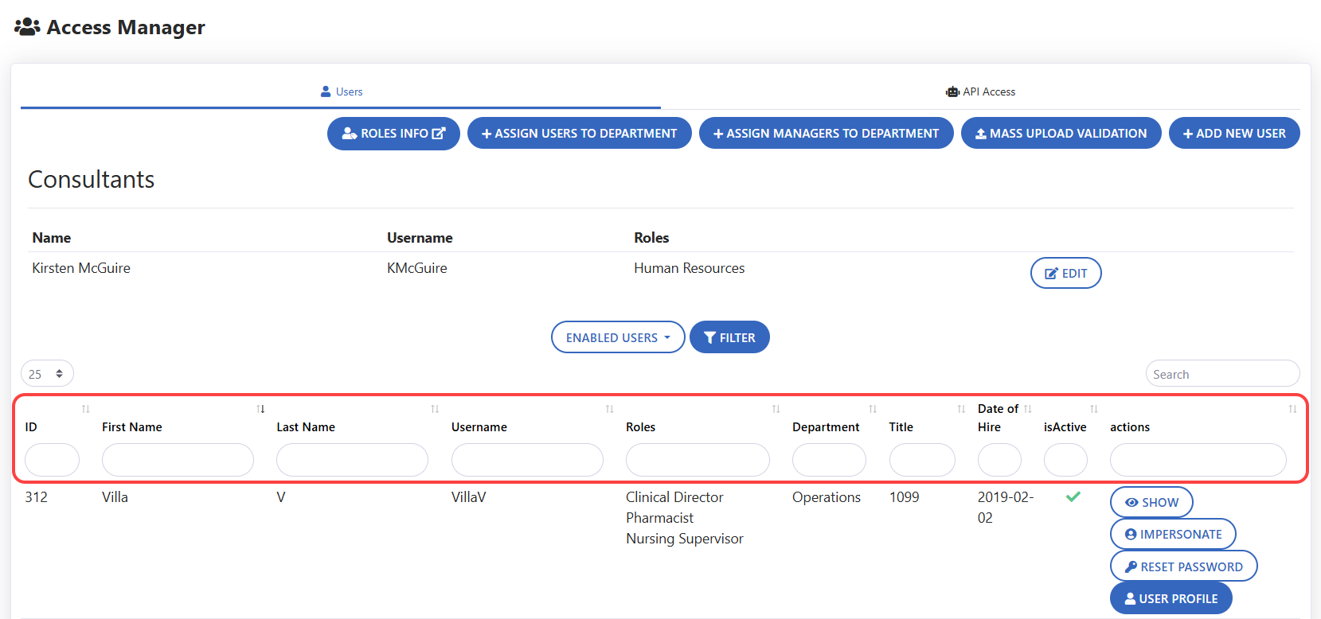Viewport: 1321px width, 619px height.
Task: Sort by Last Name column arrows
Action: pos(435,409)
